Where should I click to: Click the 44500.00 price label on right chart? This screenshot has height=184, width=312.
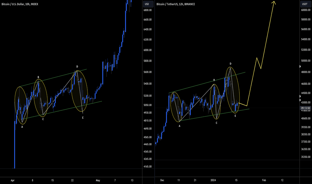(306, 93)
